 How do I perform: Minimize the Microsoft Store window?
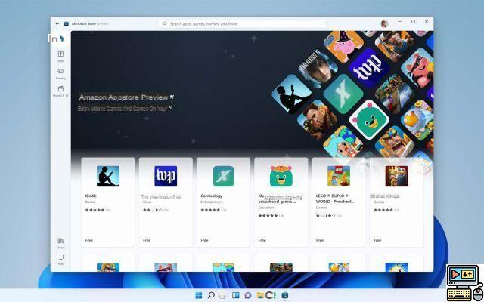coord(400,22)
